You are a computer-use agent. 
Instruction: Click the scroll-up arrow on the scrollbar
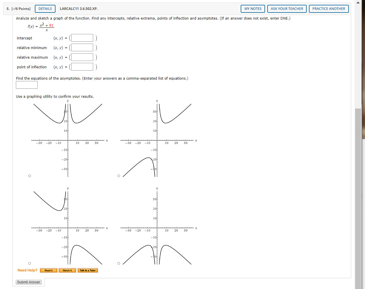[358, 2]
